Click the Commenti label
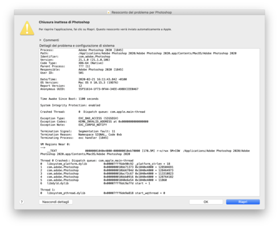The image size is (279, 228). (51, 40)
